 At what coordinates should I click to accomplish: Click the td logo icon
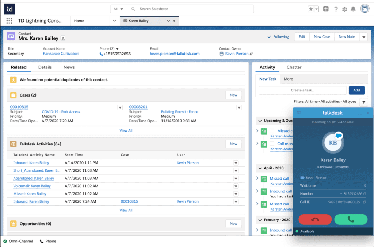[x=9, y=9]
